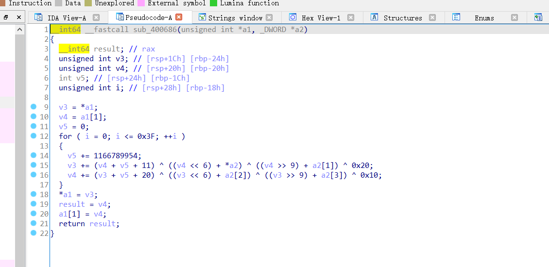
Task: Float the left panel with the restore icon
Action: click(x=6, y=17)
